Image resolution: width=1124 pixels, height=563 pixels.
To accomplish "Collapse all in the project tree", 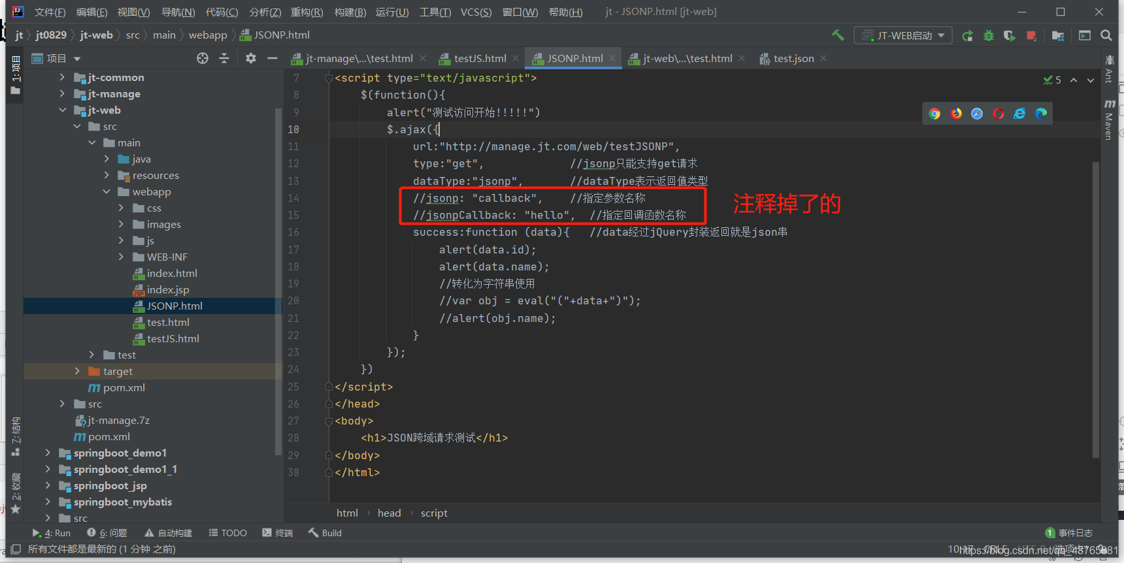I will click(x=224, y=58).
